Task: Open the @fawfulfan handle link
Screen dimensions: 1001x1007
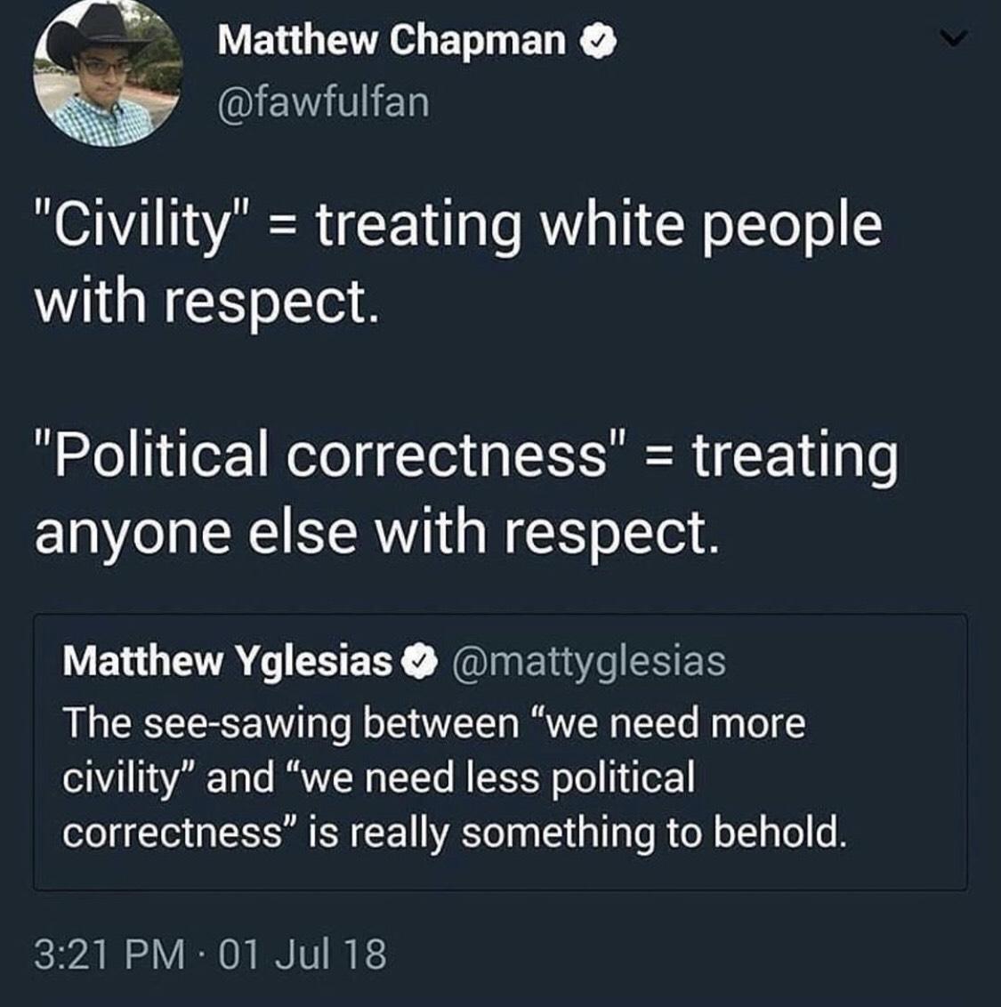Action: point(323,102)
